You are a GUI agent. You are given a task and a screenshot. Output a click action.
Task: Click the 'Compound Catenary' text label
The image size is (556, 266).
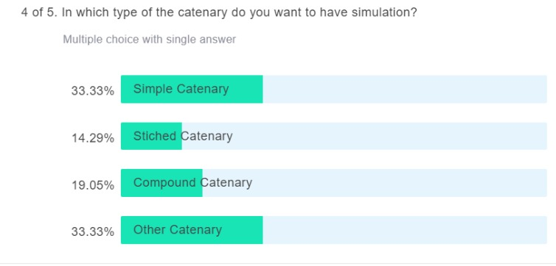click(x=192, y=183)
